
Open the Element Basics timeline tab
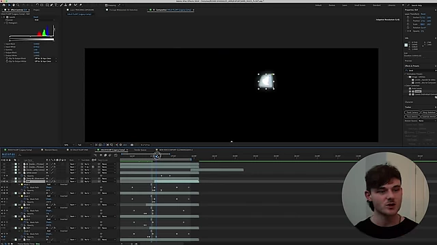coord(51,150)
